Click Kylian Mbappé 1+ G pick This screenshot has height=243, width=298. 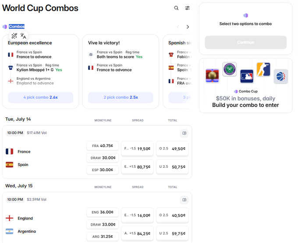tap(39, 70)
